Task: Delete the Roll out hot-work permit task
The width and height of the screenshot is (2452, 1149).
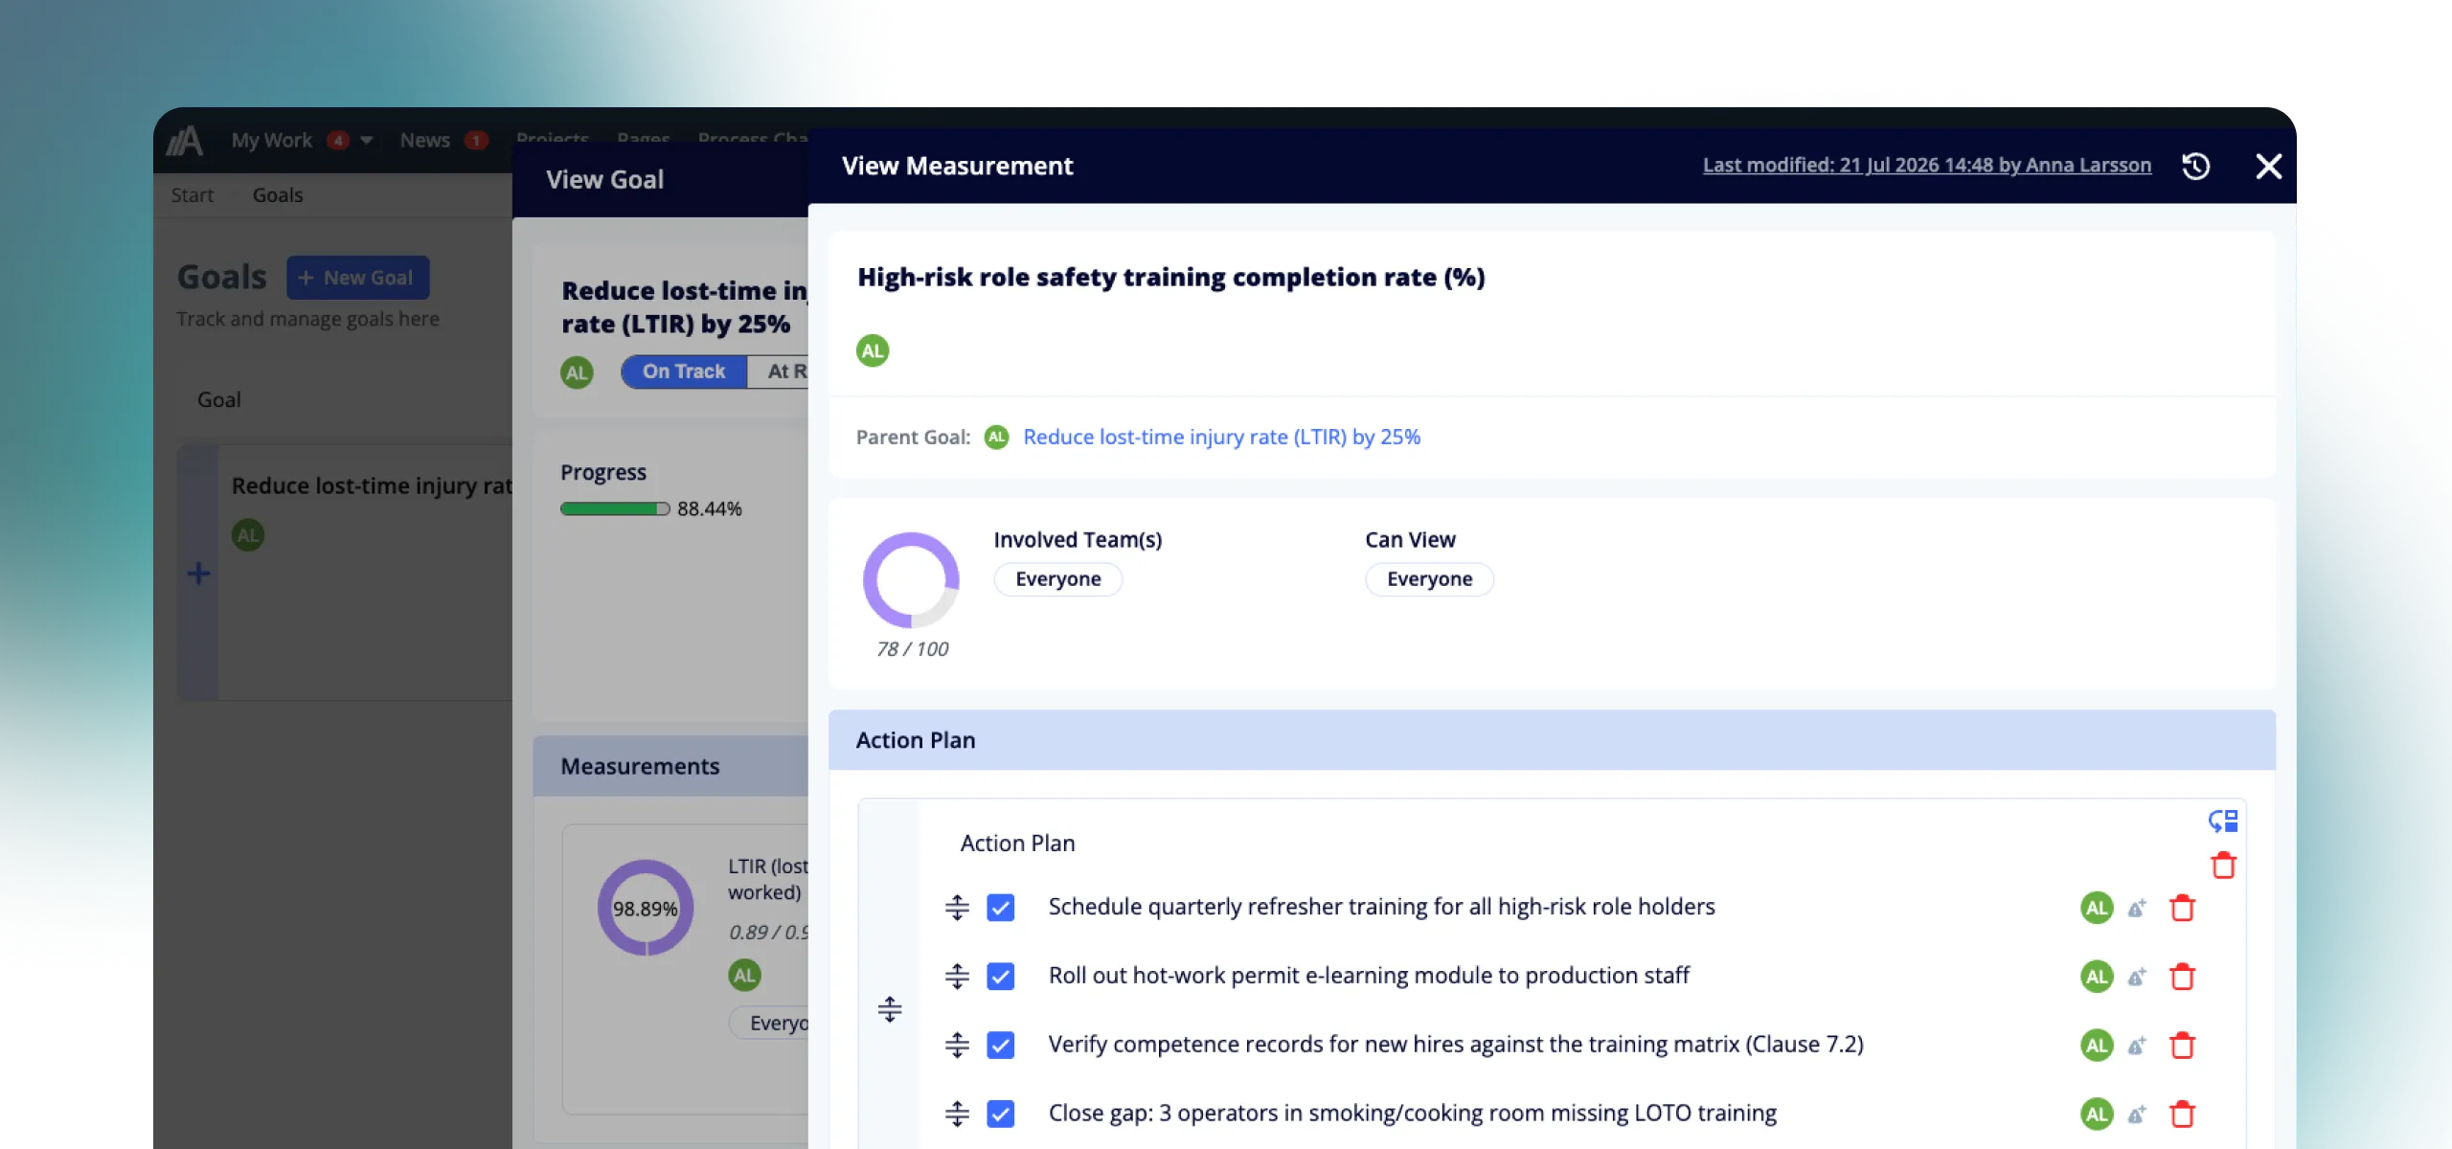Action: [2182, 977]
